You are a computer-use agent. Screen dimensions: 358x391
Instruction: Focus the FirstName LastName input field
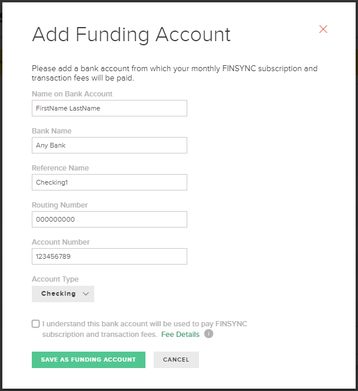[110, 108]
